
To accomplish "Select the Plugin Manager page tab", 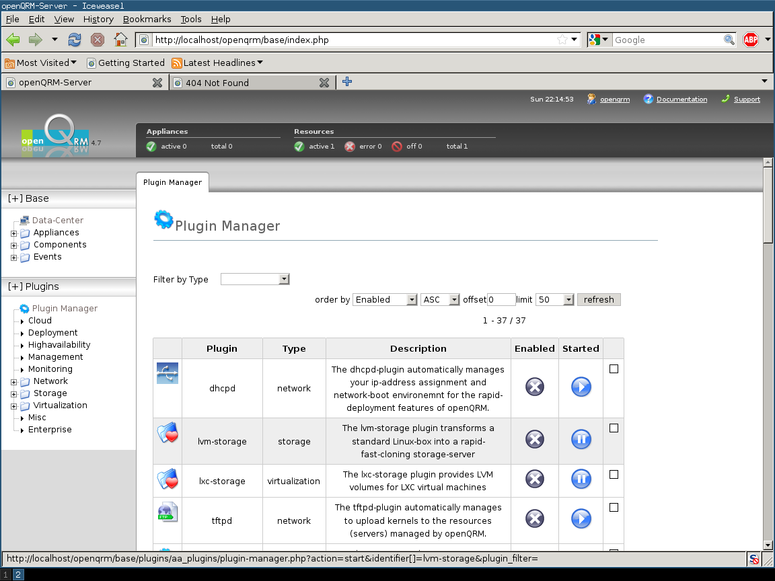I will (172, 182).
